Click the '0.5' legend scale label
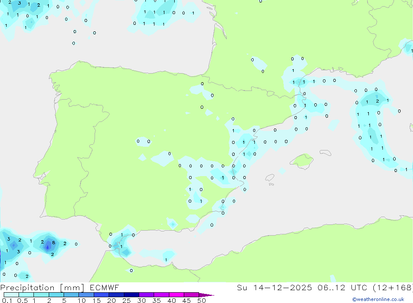The image size is (413, 303). click(22, 301)
